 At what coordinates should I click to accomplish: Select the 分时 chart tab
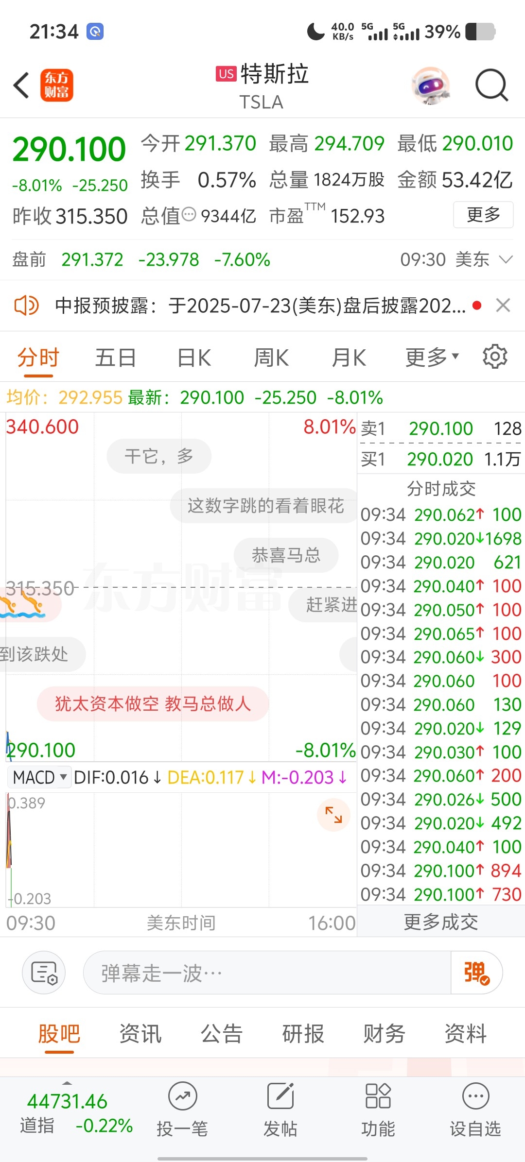tap(38, 358)
